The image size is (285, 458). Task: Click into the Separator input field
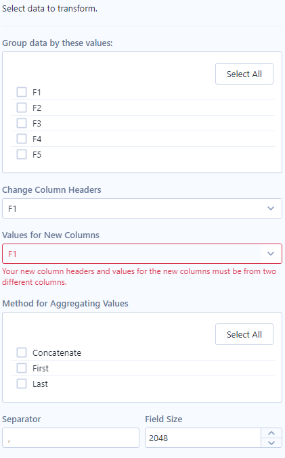70,438
